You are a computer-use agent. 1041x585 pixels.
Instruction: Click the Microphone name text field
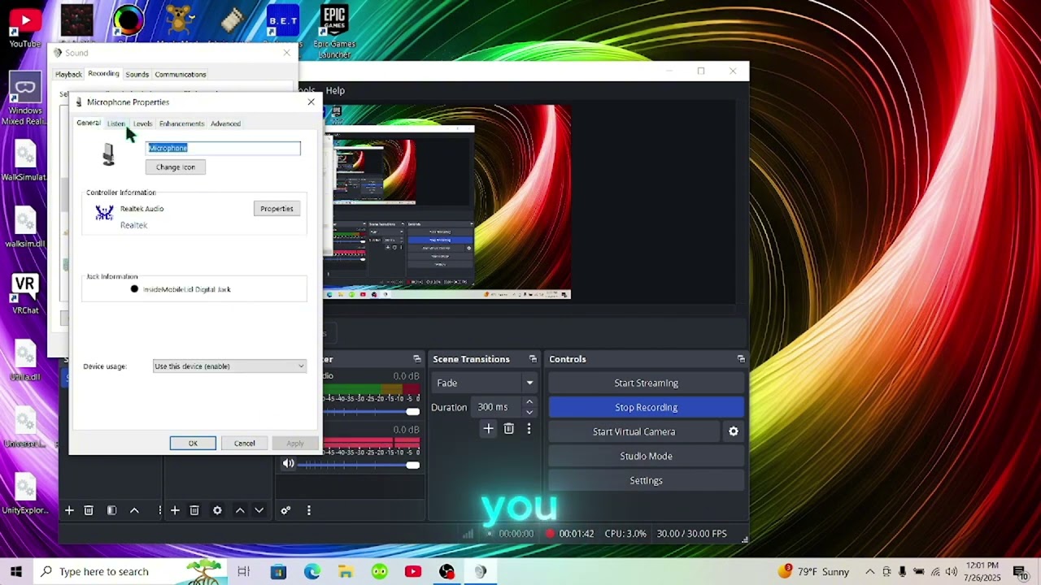point(223,148)
